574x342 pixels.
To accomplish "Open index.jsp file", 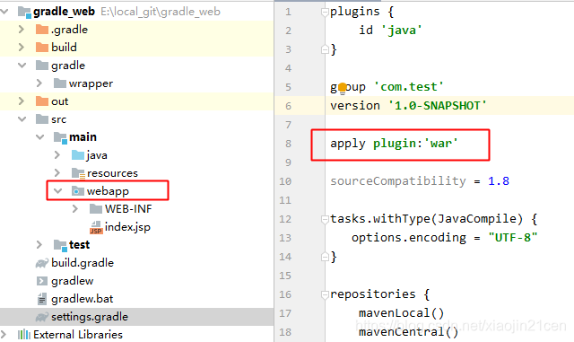I will [127, 227].
